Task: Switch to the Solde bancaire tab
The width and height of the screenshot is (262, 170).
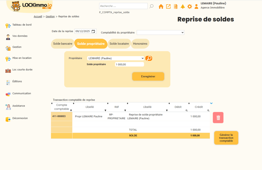Action: pos(63,44)
